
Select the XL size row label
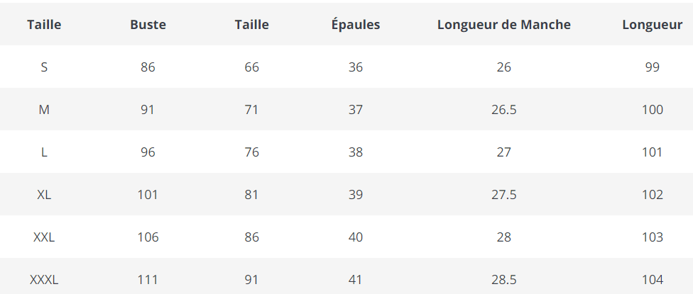pos(44,195)
